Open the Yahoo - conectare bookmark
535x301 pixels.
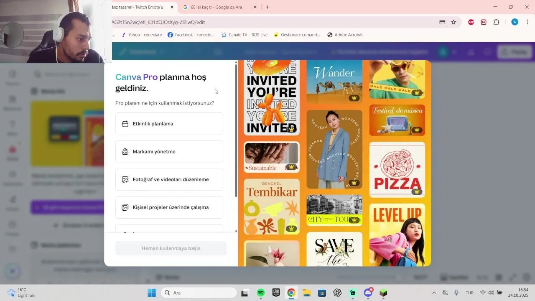click(x=141, y=35)
